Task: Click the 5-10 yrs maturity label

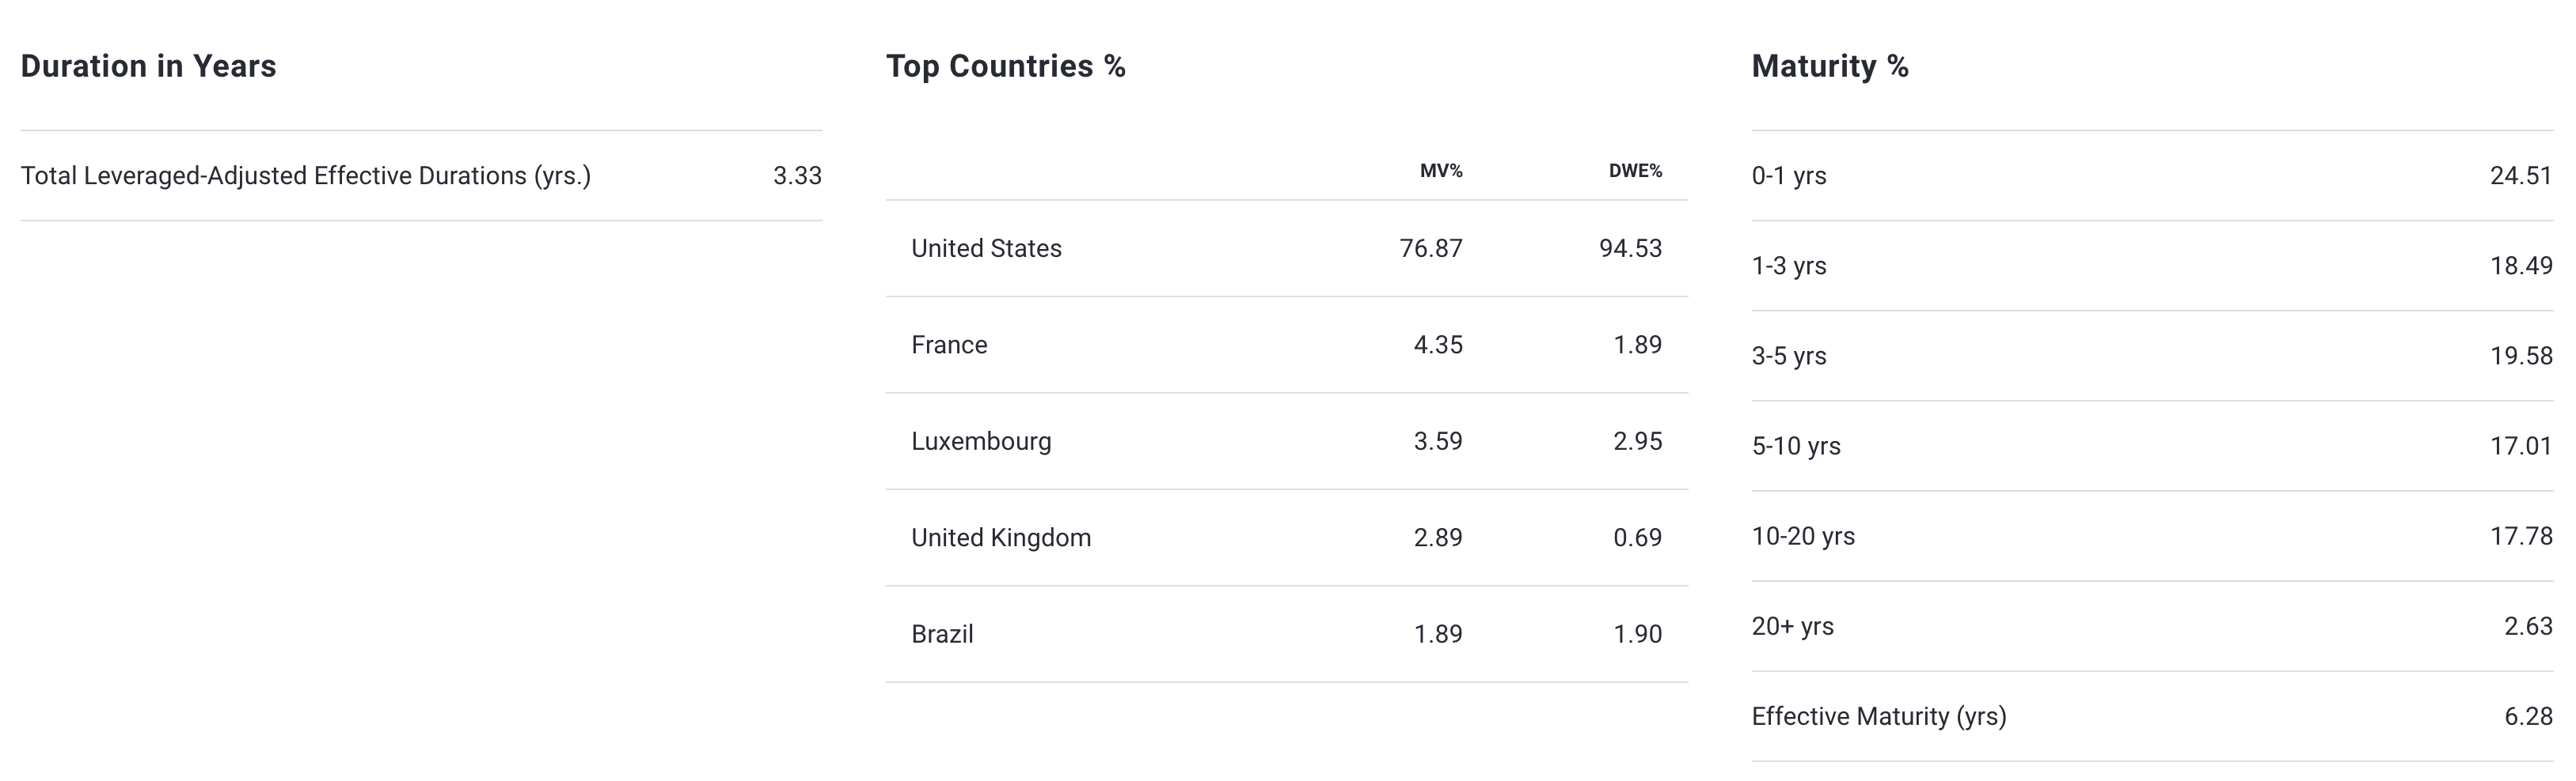Action: pos(1796,445)
